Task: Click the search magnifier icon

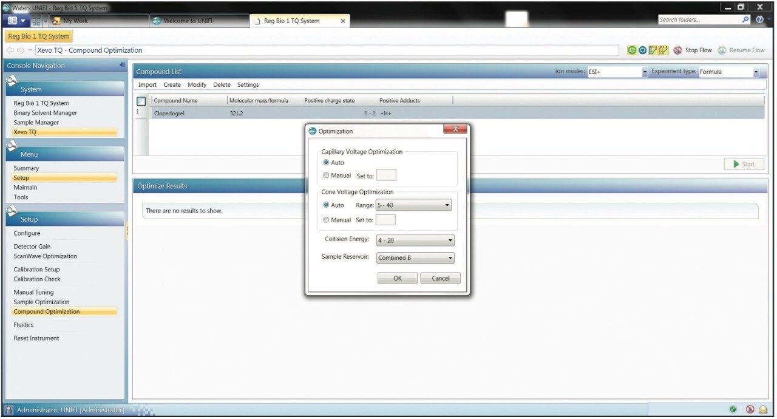Action: point(746,20)
